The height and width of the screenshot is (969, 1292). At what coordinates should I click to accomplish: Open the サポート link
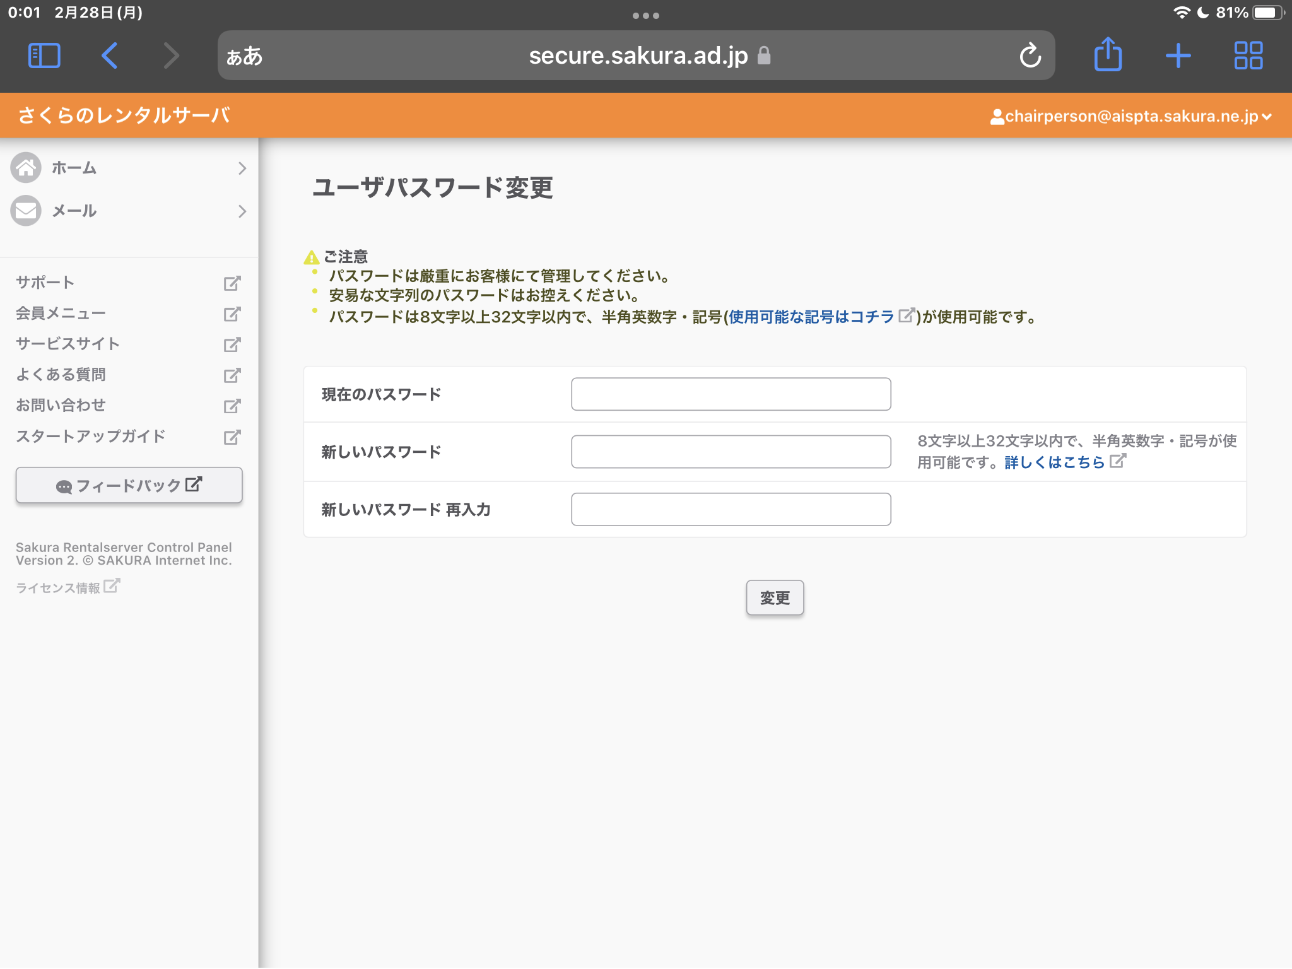click(45, 283)
